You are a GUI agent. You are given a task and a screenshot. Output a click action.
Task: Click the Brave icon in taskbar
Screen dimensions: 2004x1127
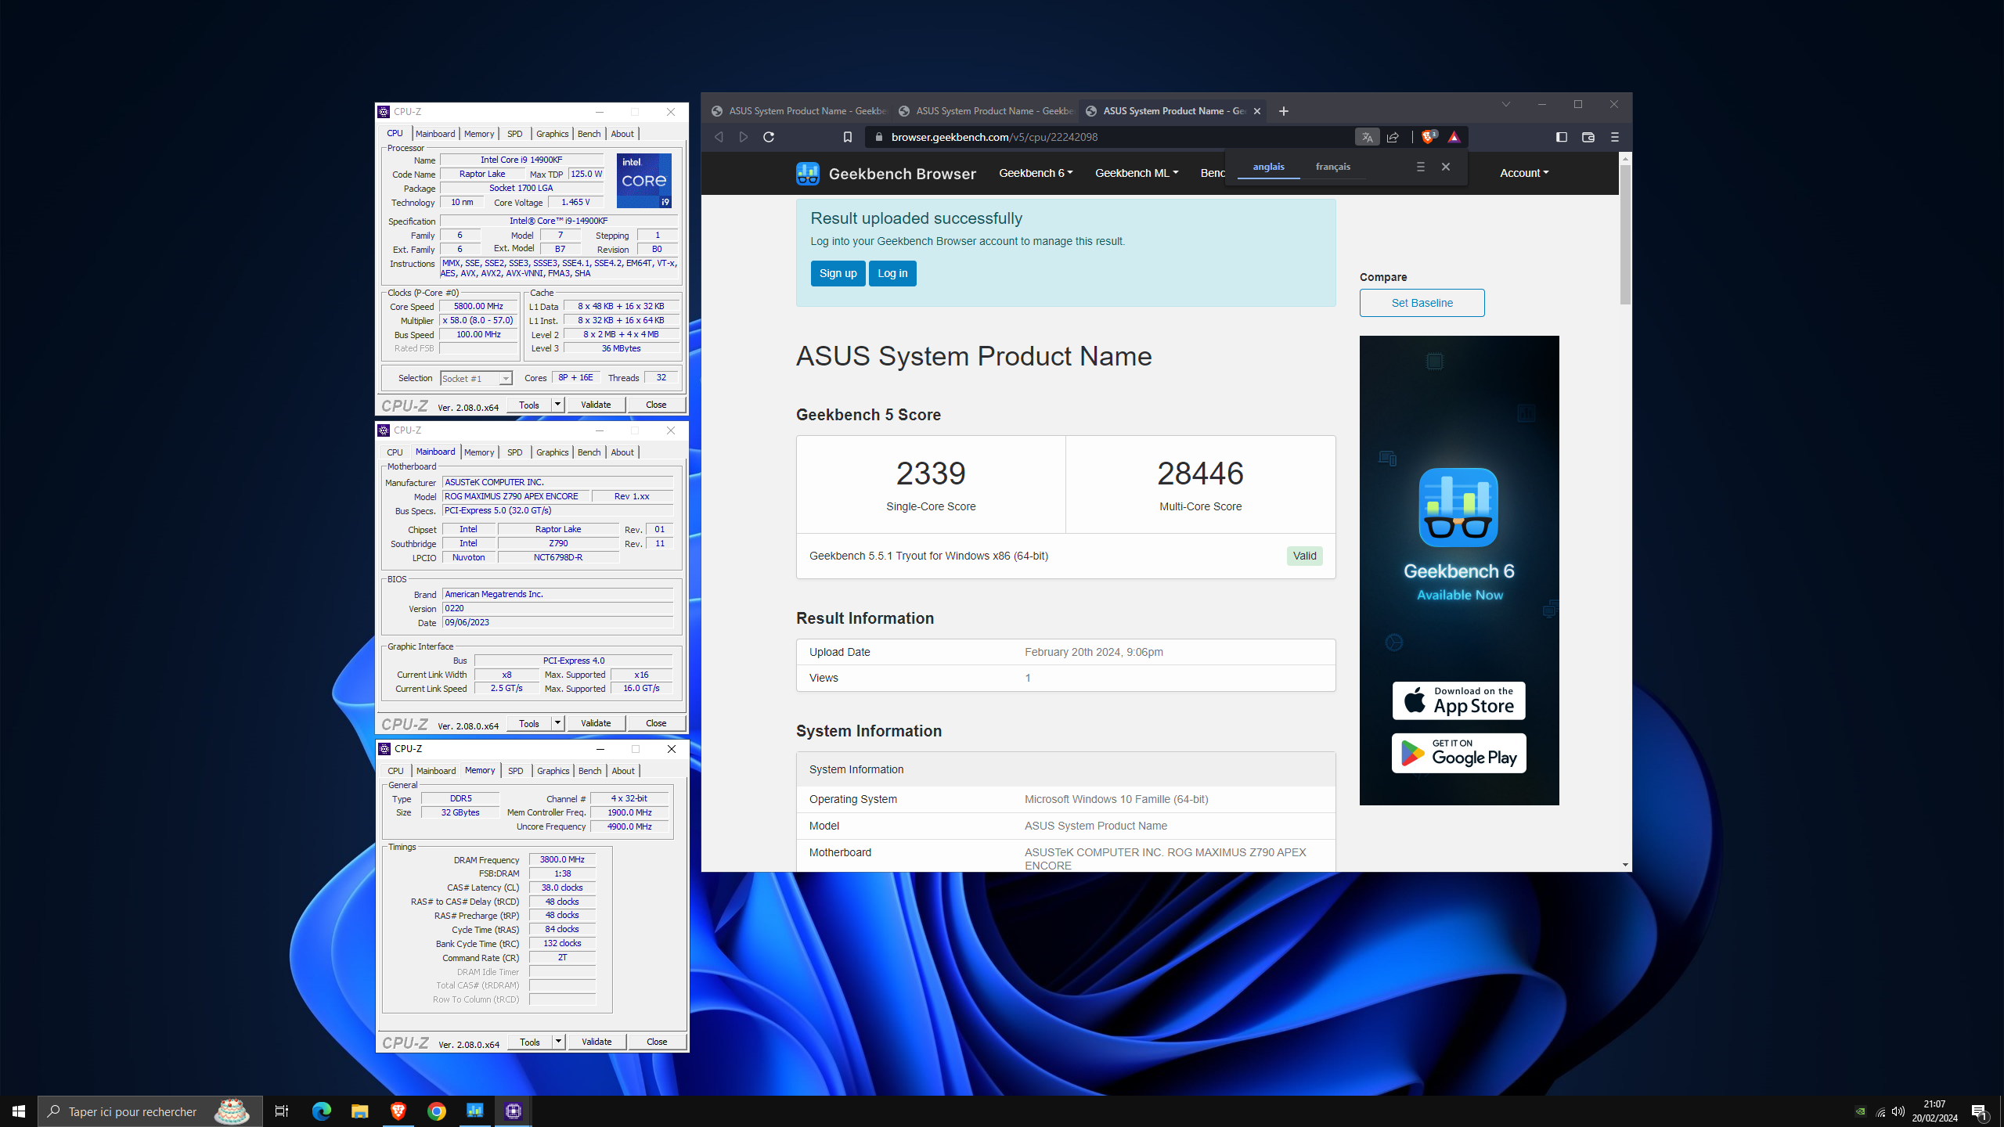point(398,1111)
